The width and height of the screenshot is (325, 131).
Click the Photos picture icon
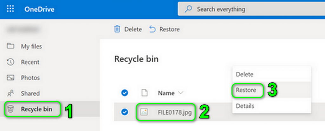[x=10, y=78]
